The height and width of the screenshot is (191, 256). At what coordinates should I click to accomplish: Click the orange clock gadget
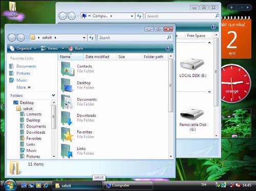click(236, 83)
